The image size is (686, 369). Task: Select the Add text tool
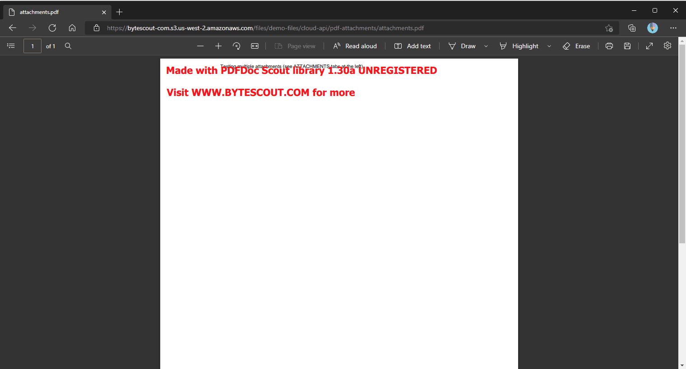pyautogui.click(x=413, y=46)
